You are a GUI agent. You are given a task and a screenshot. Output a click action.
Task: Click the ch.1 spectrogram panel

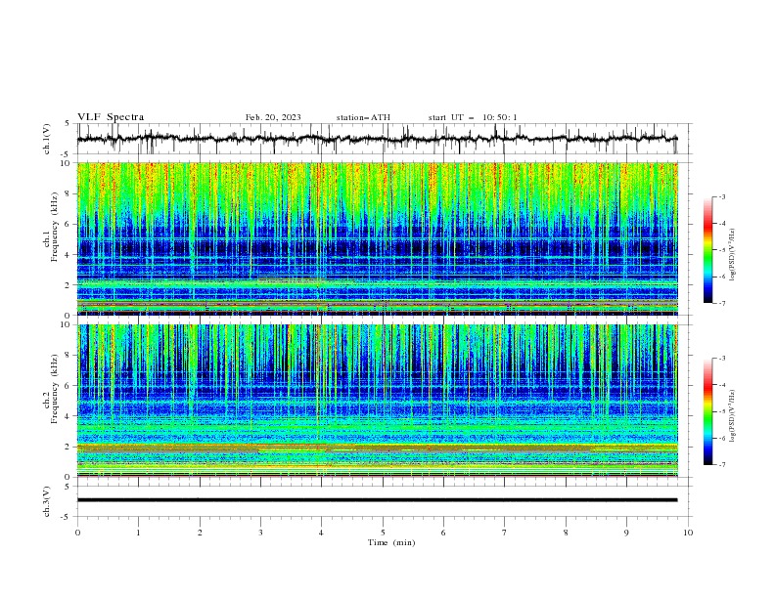coord(378,238)
